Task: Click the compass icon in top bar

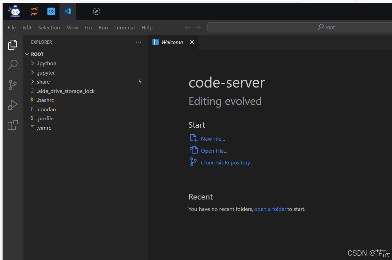Action: point(97,11)
